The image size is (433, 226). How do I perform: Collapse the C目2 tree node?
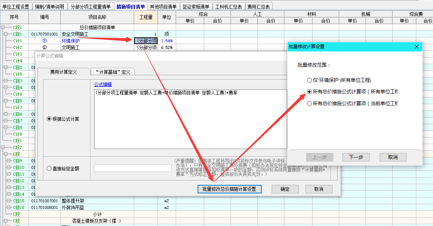6,67
